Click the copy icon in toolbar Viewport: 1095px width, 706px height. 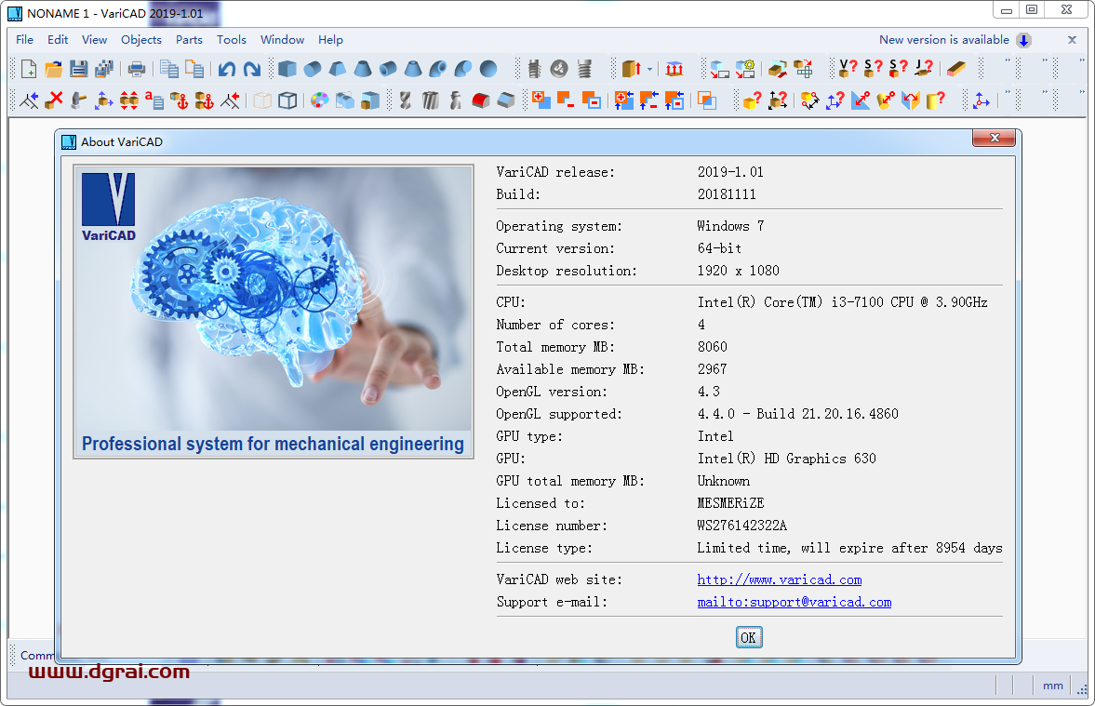(x=168, y=69)
